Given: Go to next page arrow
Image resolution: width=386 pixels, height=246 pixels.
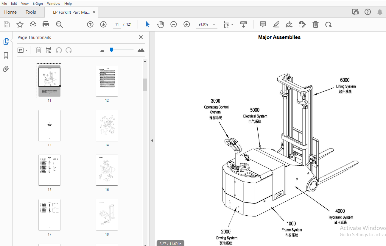Looking at the screenshot, I should tap(103, 24).
